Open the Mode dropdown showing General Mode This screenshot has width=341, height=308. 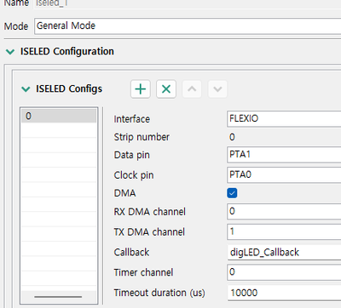[188, 26]
